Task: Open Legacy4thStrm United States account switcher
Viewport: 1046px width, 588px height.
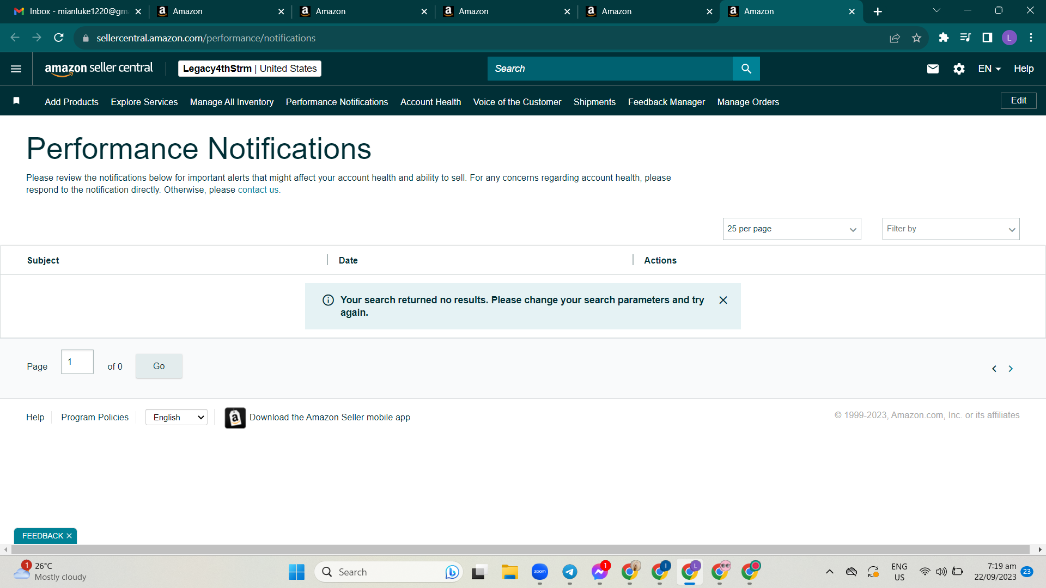Action: click(250, 69)
